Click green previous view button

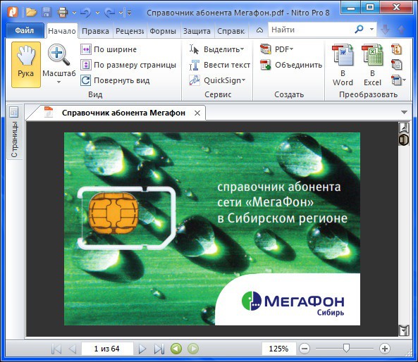click(x=176, y=349)
